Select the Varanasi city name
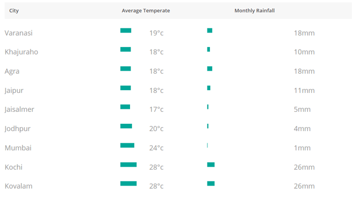The image size is (355, 197). coord(19,33)
